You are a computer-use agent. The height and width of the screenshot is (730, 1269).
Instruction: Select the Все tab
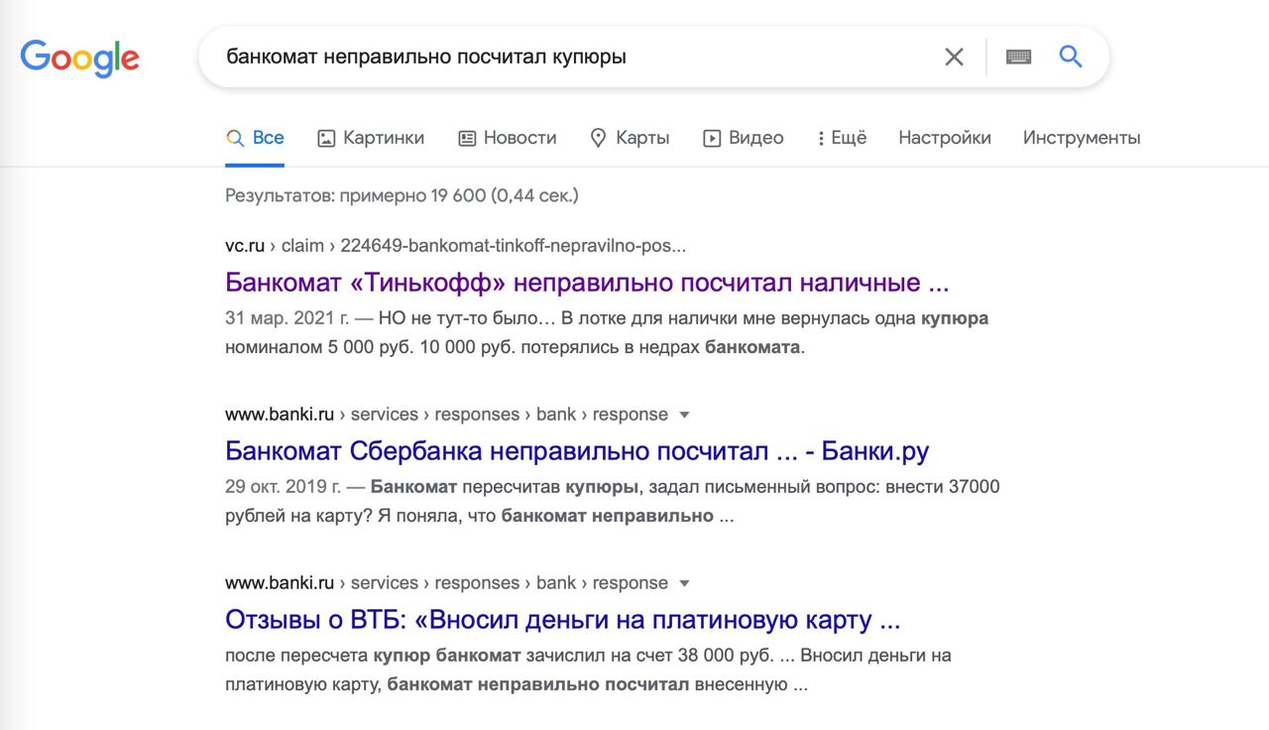[x=255, y=138]
